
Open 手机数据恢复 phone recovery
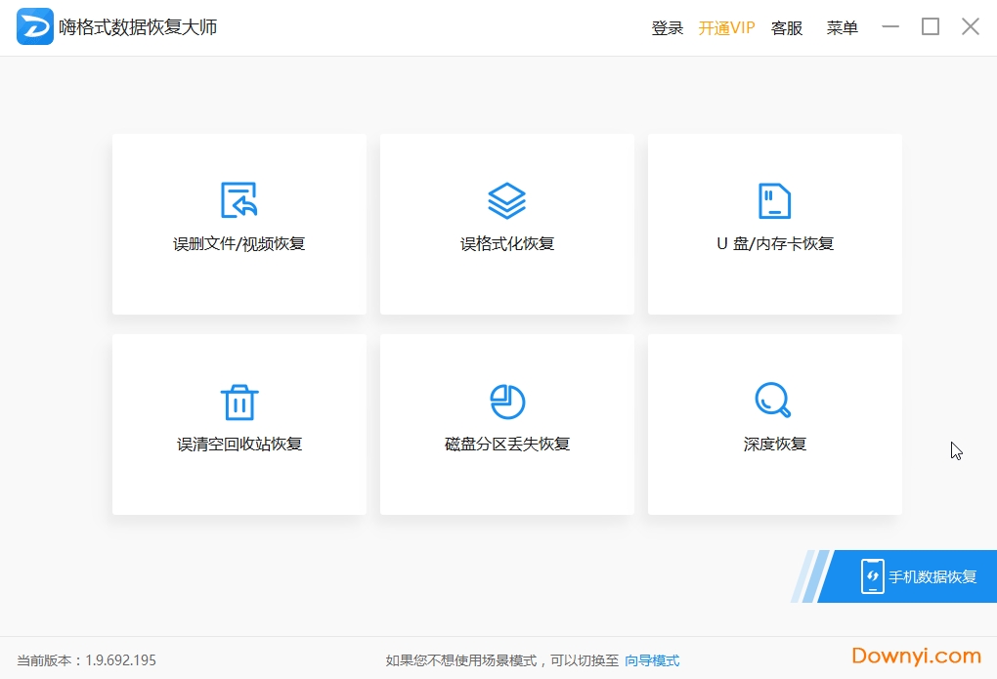coord(919,576)
